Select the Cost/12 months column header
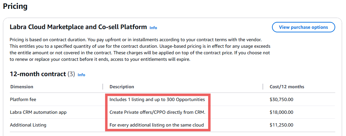Screen dimensions: 346x136 (287, 87)
